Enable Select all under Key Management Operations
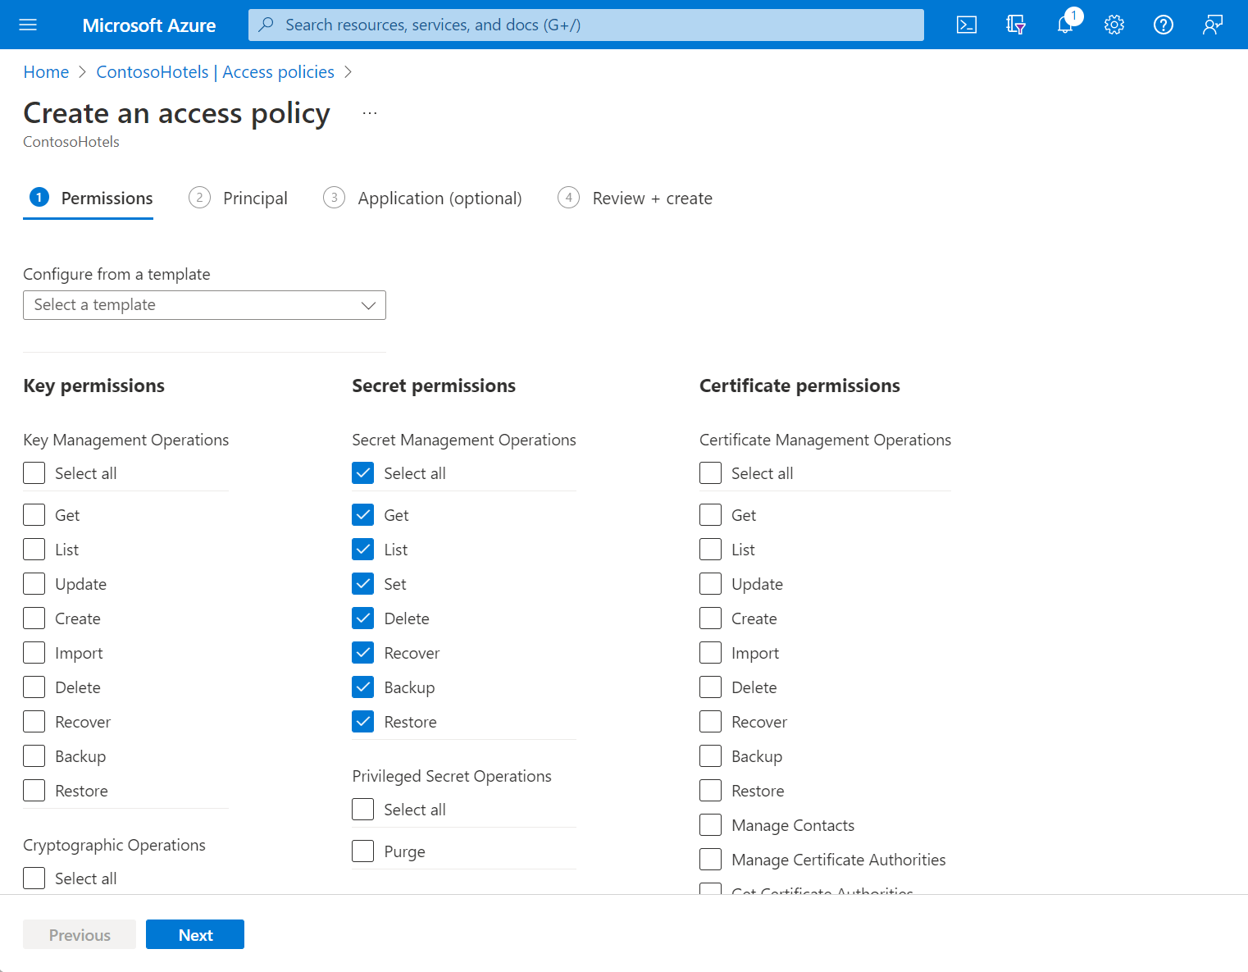The width and height of the screenshot is (1248, 972). 34,472
